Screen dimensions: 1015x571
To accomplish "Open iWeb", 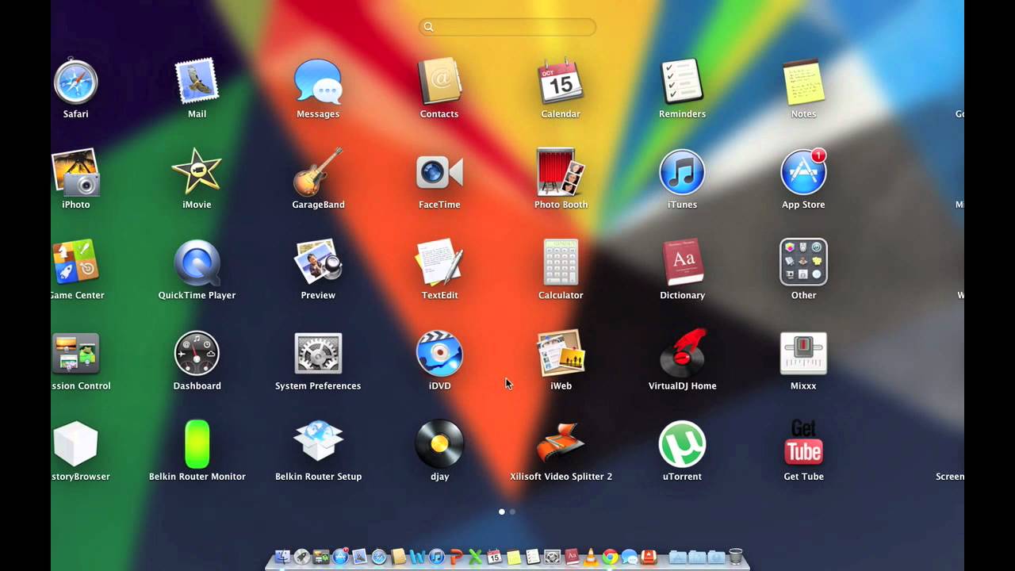I will [561, 354].
